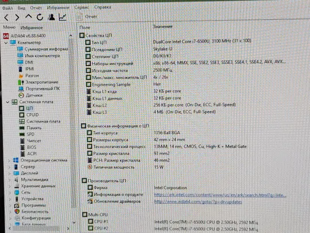Viewport: 310px width, 233px height.
Task: Open the SPD tree item
Action: click(x=27, y=134)
